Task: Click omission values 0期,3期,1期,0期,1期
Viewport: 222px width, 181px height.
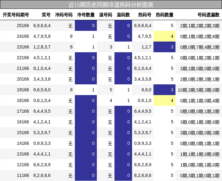Action: click(200, 175)
